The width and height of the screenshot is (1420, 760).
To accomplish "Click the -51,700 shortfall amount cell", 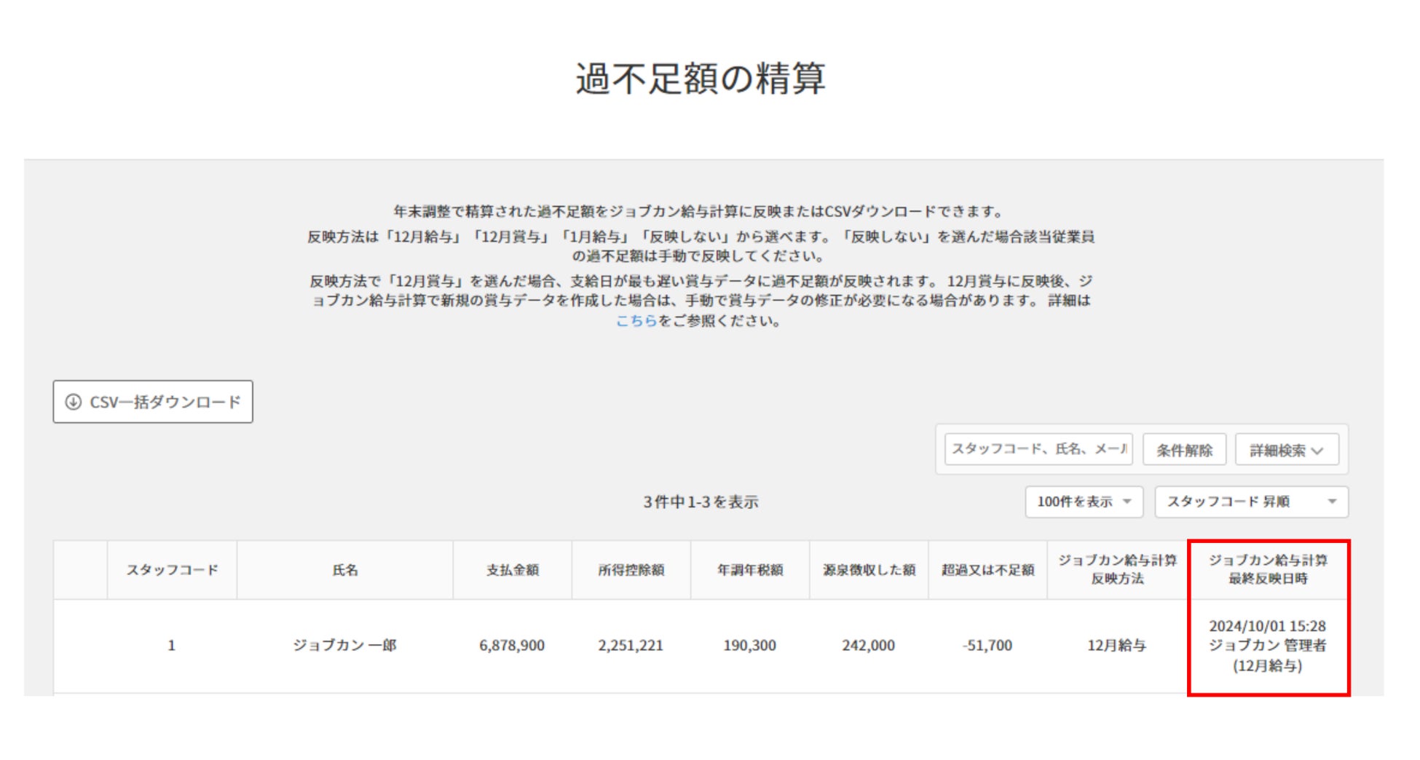I will click(x=987, y=646).
